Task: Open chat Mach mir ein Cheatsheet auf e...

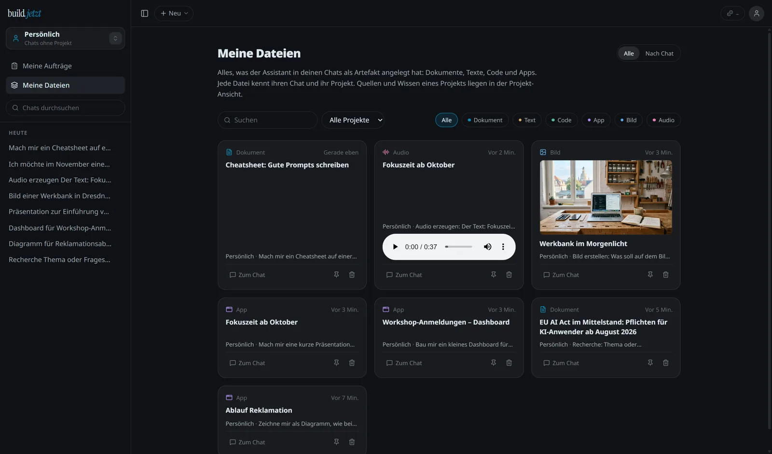Action: coord(60,148)
